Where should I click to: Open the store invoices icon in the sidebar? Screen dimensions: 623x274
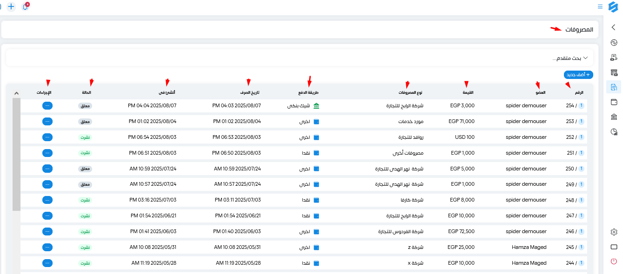(x=614, y=72)
